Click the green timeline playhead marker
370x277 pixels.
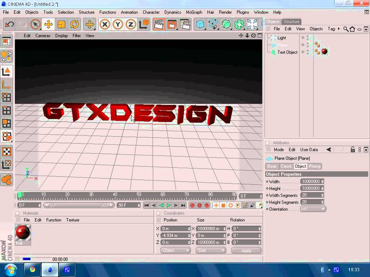pyautogui.click(x=20, y=195)
